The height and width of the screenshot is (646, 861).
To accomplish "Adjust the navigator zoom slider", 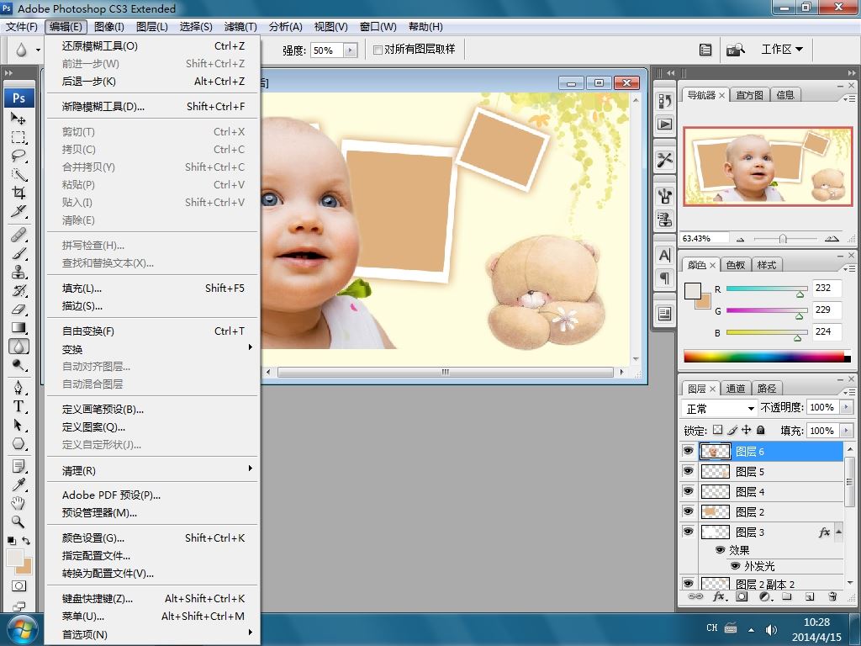I will point(784,239).
